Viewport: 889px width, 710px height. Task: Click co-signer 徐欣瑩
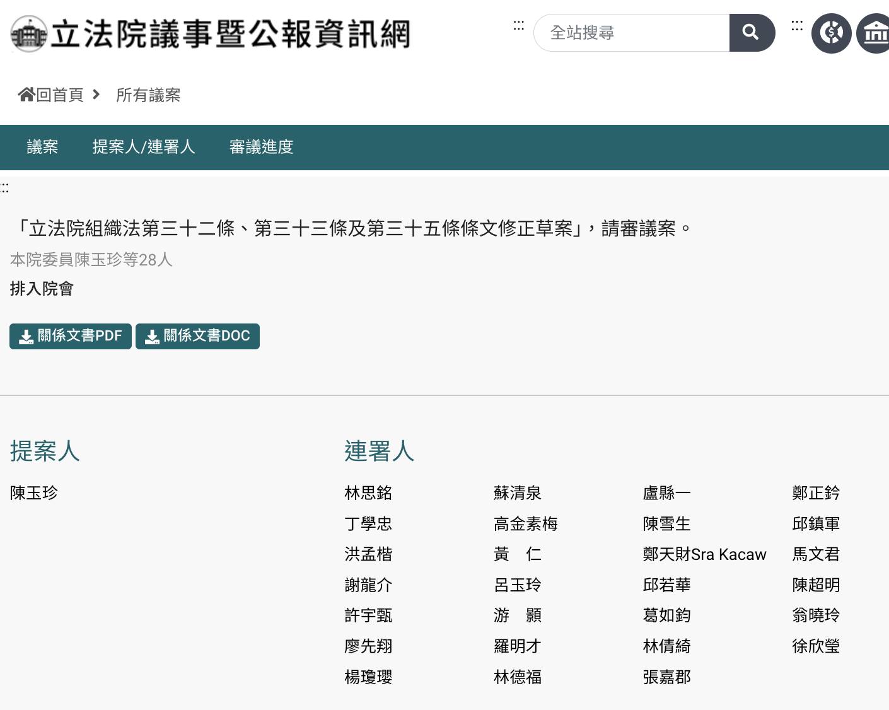[816, 646]
